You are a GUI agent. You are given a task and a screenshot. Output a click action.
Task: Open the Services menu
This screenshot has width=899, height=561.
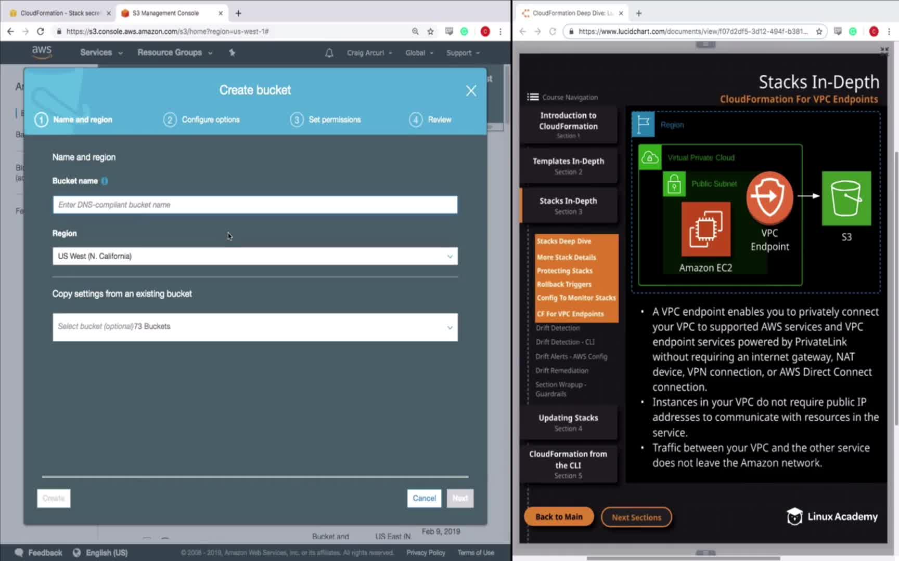point(101,52)
